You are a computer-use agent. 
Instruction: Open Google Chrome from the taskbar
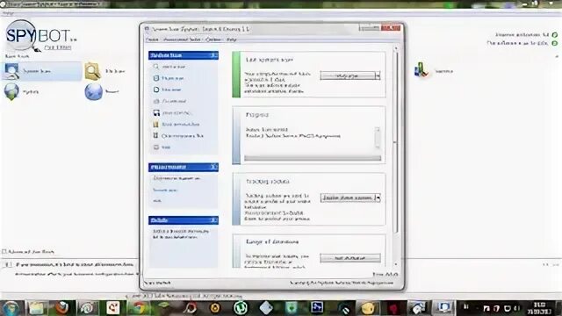click(139, 308)
